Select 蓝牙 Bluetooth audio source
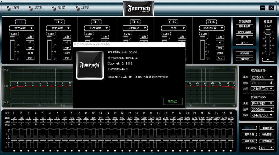Image resolution: width=279 pixels, height=155 pixels. tap(244, 37)
